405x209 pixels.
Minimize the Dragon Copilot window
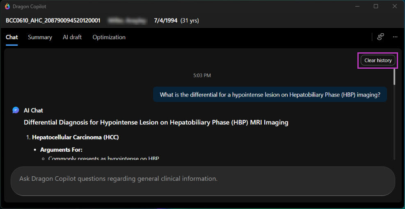coord(357,7)
